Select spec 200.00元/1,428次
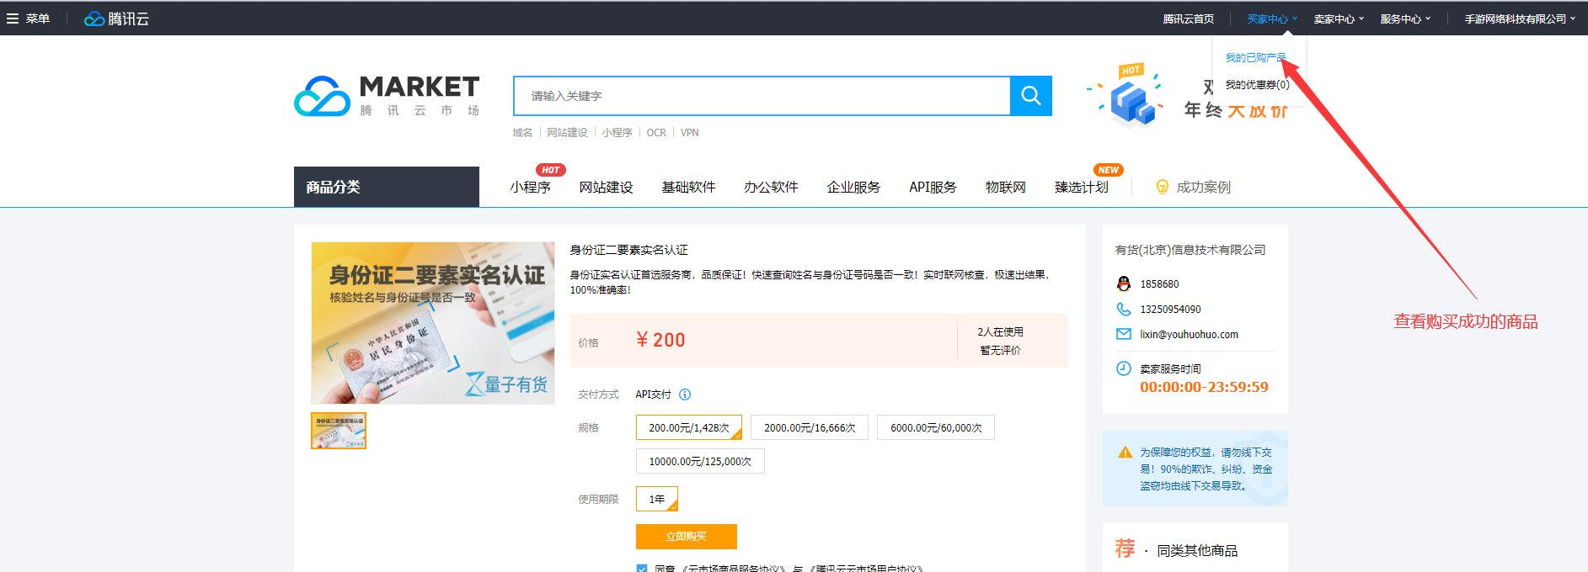This screenshot has width=1588, height=572. pyautogui.click(x=689, y=427)
